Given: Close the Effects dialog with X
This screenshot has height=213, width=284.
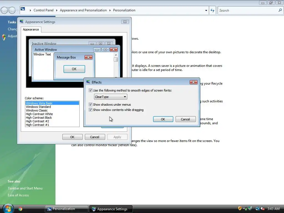Looking at the screenshot, I should click(x=193, y=82).
